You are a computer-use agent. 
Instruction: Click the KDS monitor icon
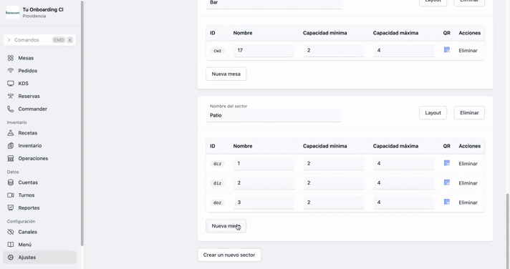coord(11,84)
